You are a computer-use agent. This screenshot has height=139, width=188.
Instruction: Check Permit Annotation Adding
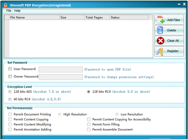coord(10,129)
